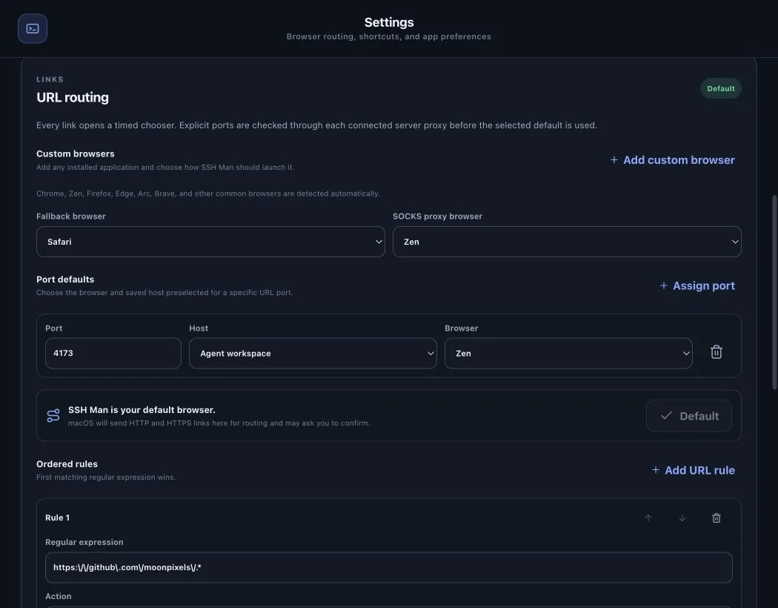Viewport: 778px width, 608px height.
Task: Click the routing icon beside default browser notice
Action: [53, 415]
